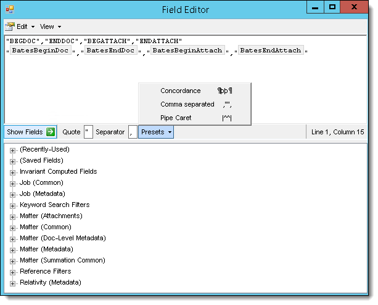The height and width of the screenshot is (305, 378).
Task: Choose the Pipe Caret preset
Action: click(x=195, y=118)
